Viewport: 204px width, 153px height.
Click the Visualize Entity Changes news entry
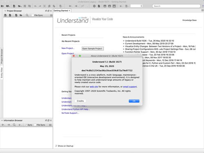(160, 47)
